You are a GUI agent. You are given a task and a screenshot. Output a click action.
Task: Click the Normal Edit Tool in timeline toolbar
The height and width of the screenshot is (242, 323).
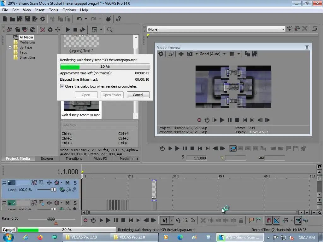tap(165, 220)
